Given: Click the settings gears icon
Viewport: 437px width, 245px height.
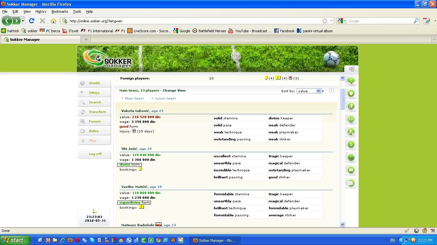Looking at the screenshot, I should pyautogui.click(x=352, y=69).
